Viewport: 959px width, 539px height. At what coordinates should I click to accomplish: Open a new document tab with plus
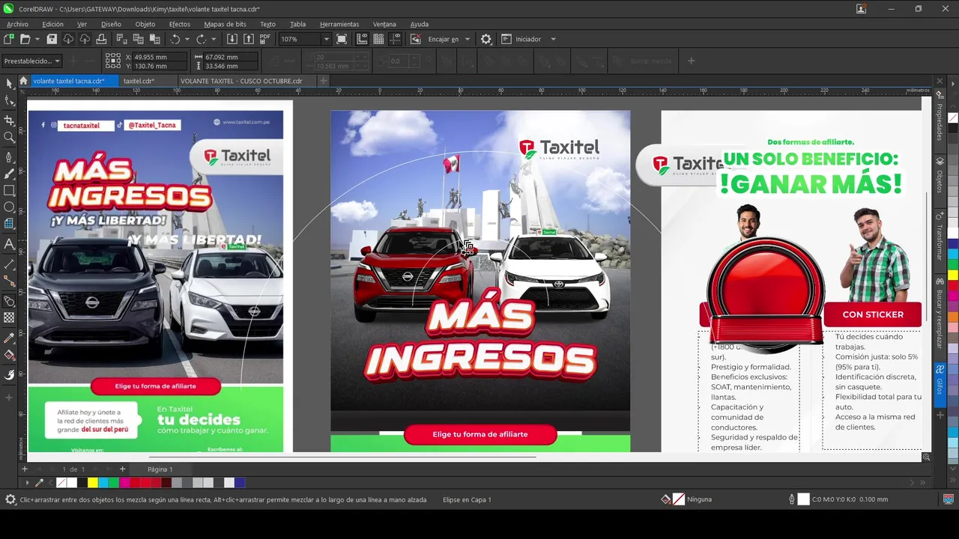(324, 81)
